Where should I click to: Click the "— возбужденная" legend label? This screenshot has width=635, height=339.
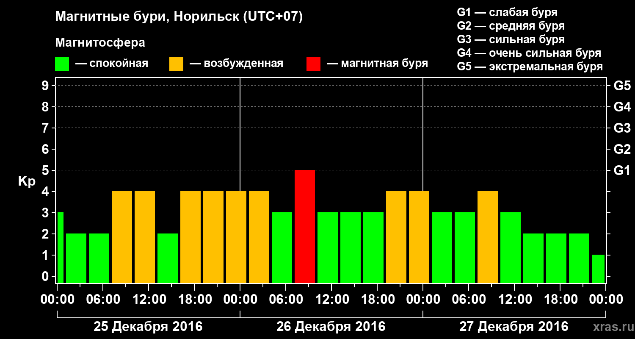tap(236, 64)
